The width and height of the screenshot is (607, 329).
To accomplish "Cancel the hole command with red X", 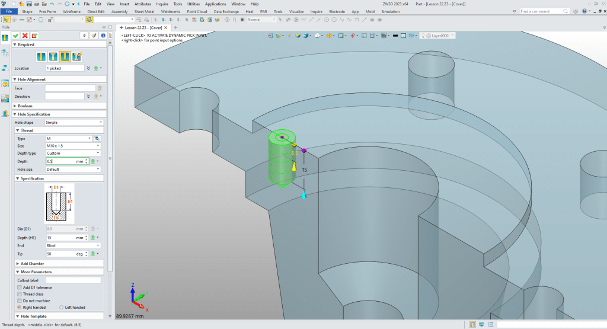I will tap(25, 36).
